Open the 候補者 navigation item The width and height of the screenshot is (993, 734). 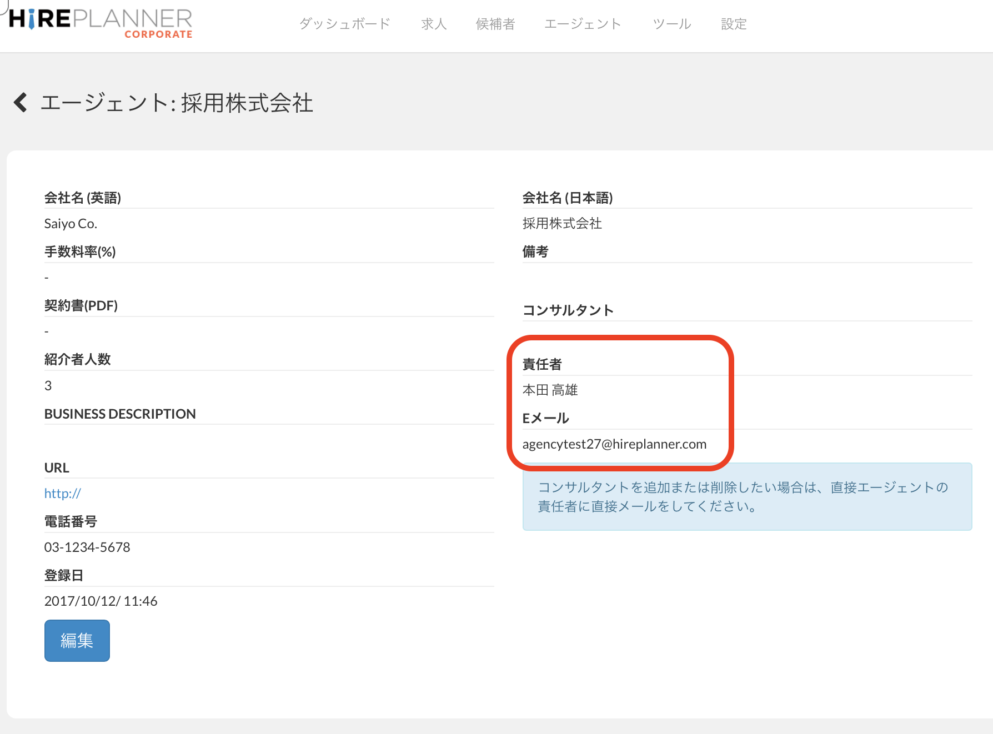coord(495,24)
